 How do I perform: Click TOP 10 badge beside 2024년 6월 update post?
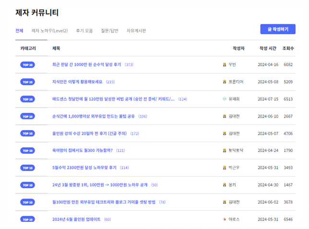click(28, 219)
